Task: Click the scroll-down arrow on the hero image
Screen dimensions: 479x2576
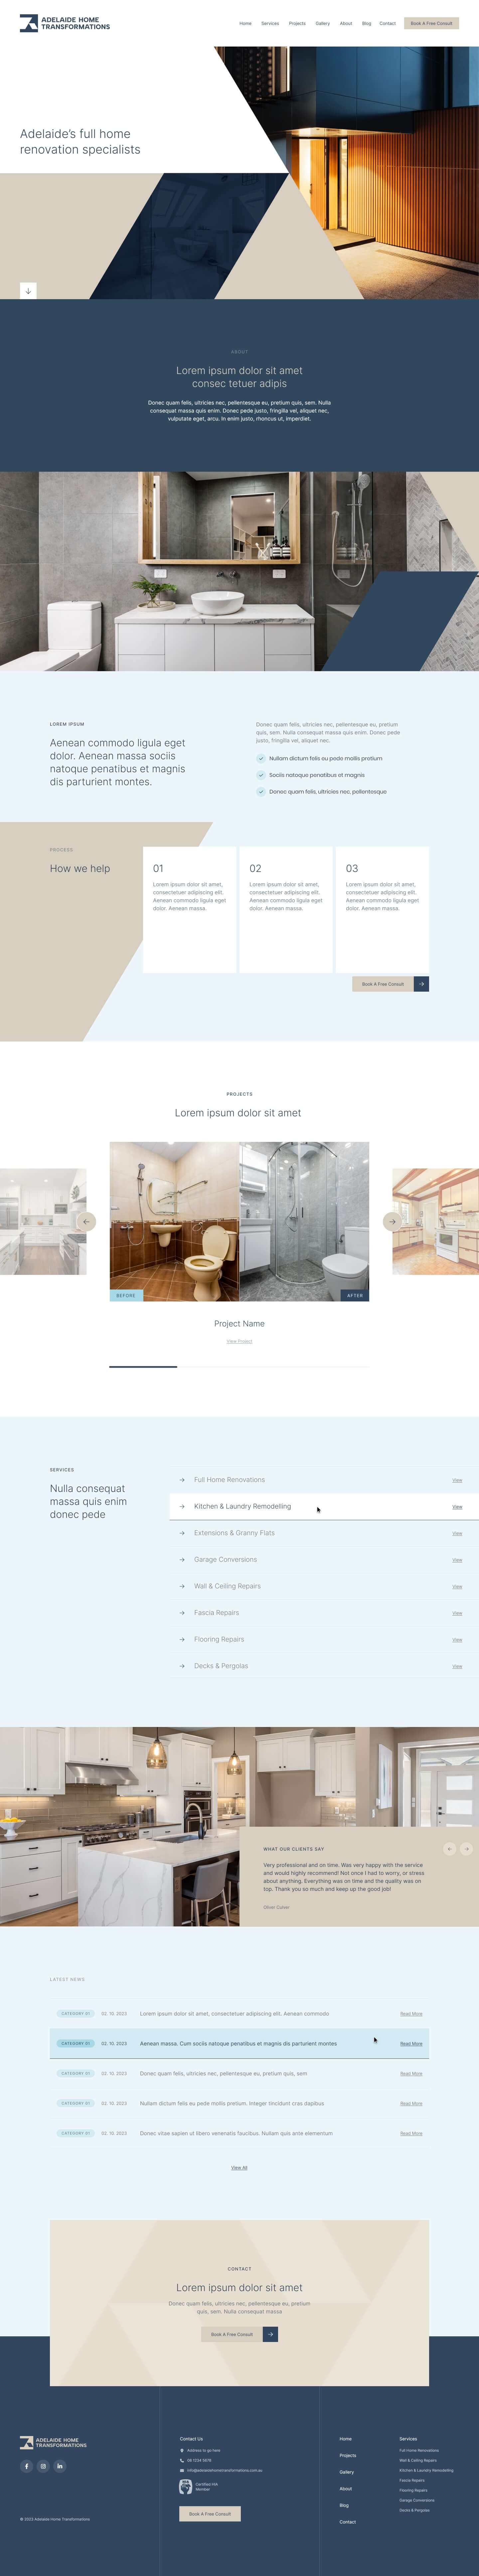Action: point(28,291)
